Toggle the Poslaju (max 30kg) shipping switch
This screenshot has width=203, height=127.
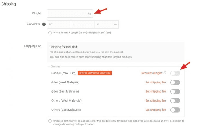pos(175,73)
